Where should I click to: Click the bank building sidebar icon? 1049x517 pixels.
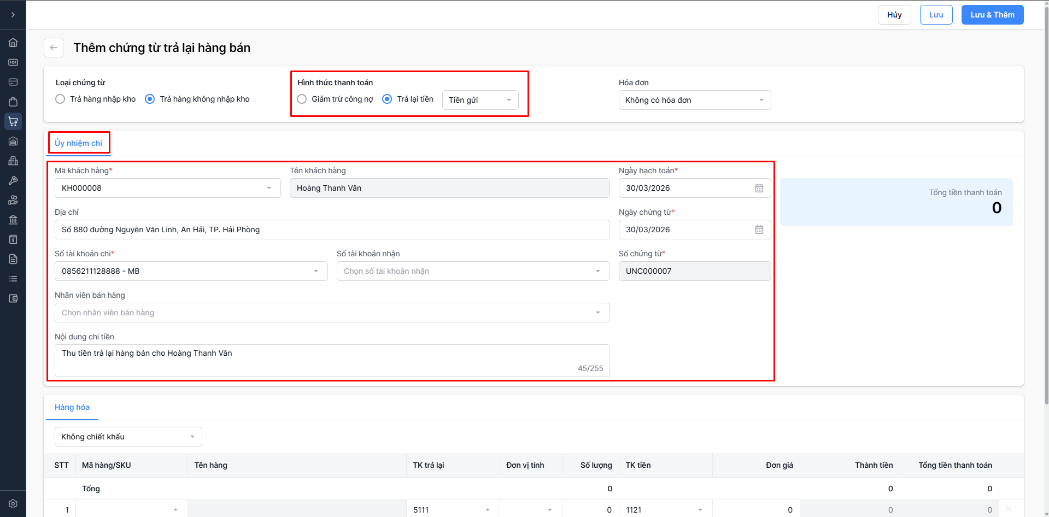tap(13, 220)
